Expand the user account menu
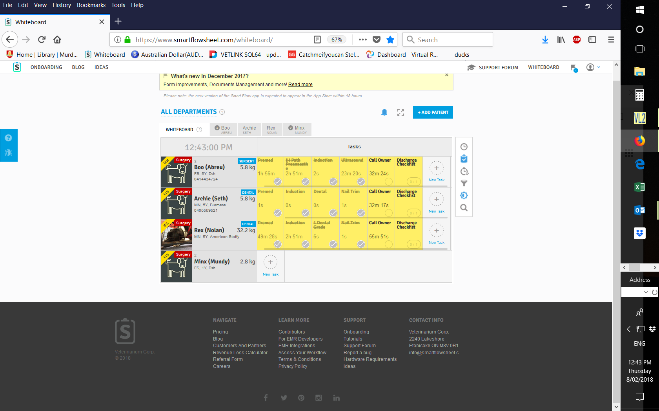Screen dimensions: 659x411 click(x=593, y=67)
